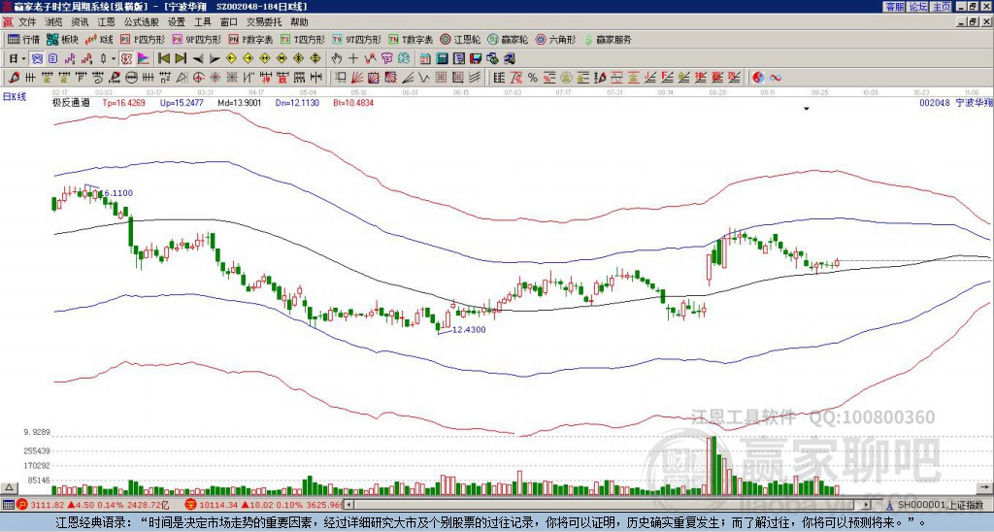The width and height of the screenshot is (994, 532).
Task: Open the 江恩 menu
Action: point(107,22)
